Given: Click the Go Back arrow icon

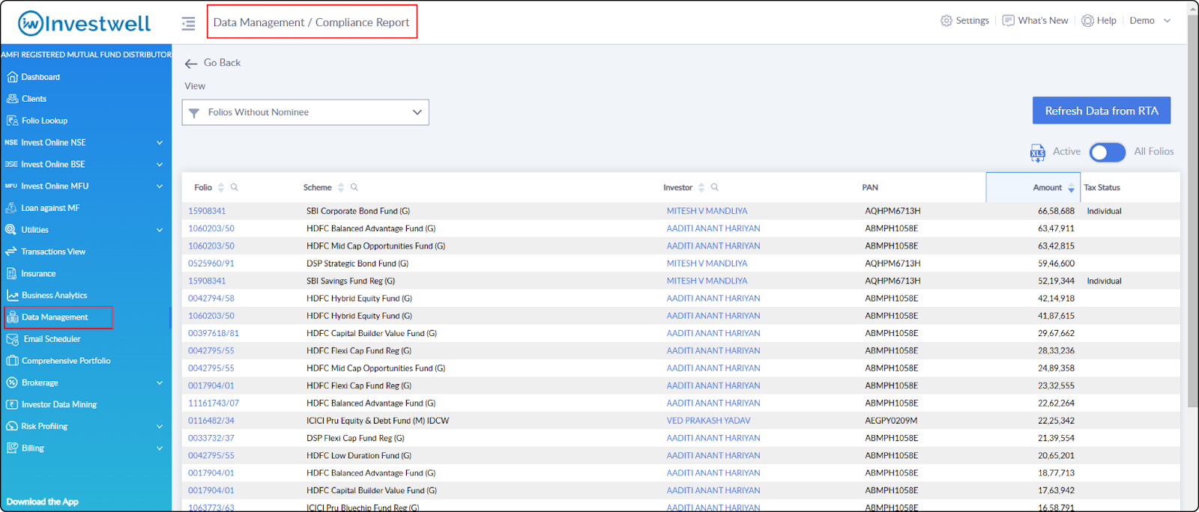Looking at the screenshot, I should click(x=191, y=64).
